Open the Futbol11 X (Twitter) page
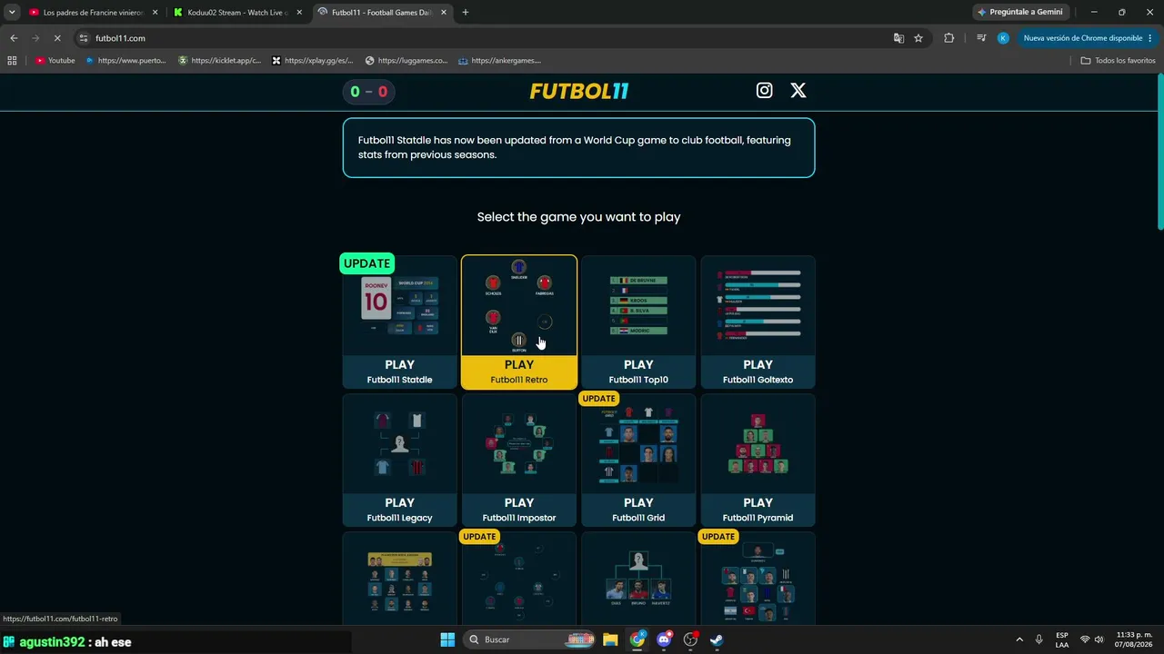This screenshot has height=654, width=1164. point(798,90)
